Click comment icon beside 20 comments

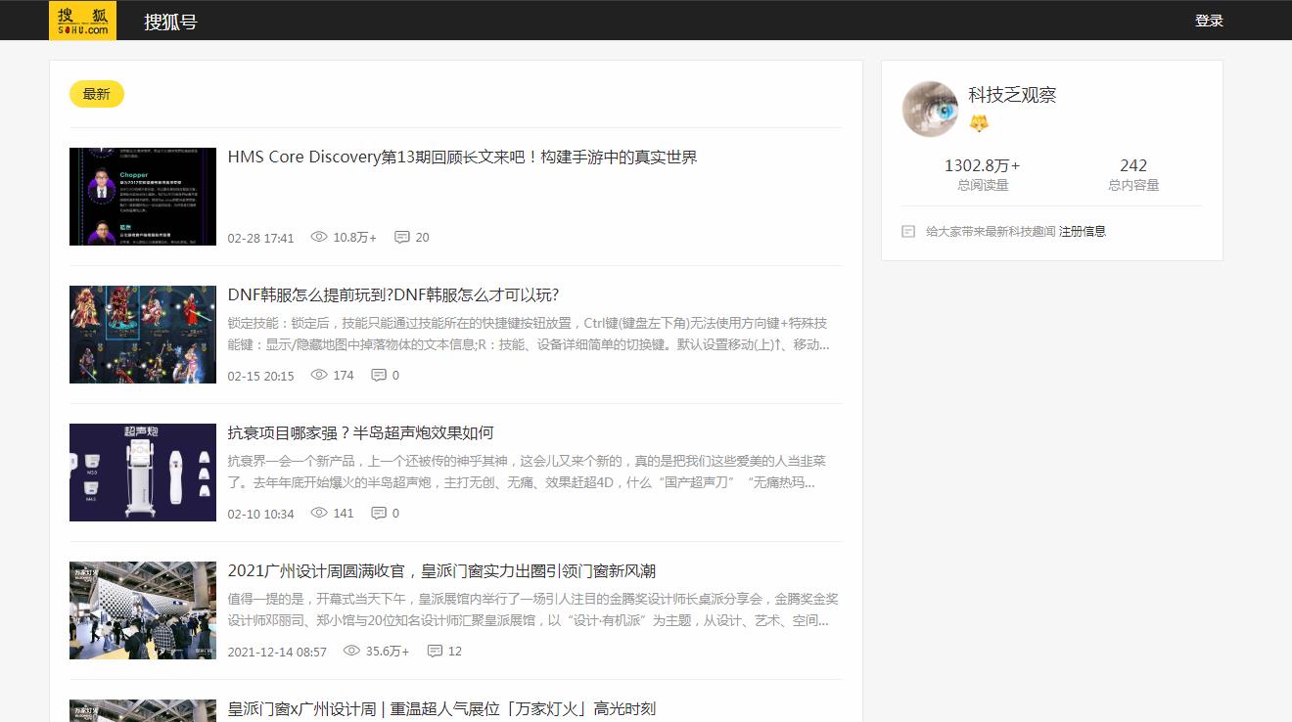(401, 237)
